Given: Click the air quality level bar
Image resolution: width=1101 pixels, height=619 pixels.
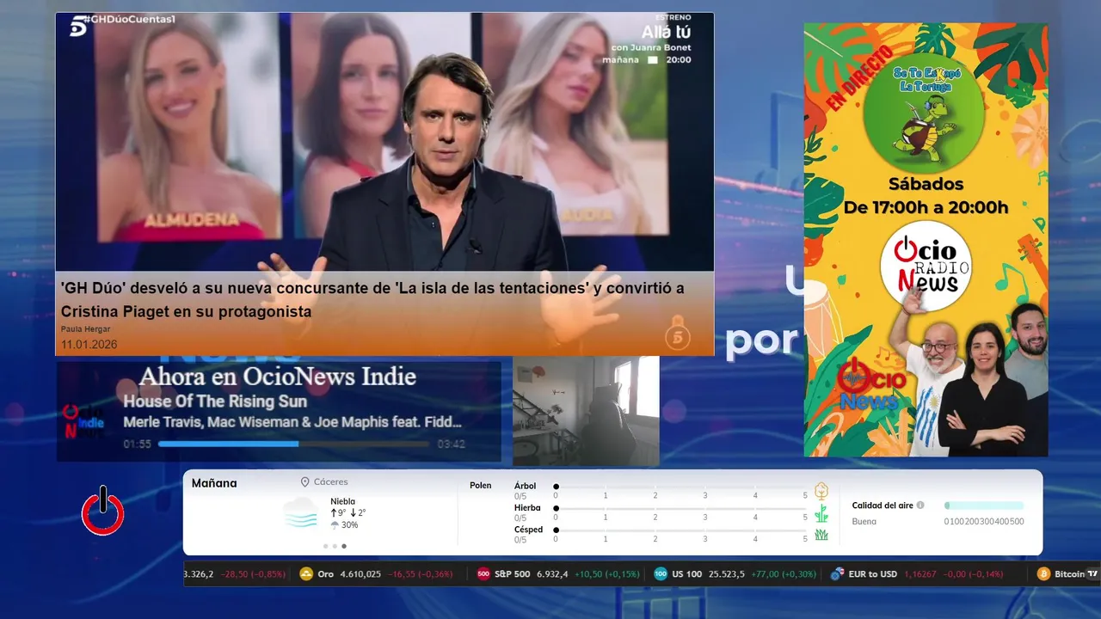Looking at the screenshot, I should [984, 506].
